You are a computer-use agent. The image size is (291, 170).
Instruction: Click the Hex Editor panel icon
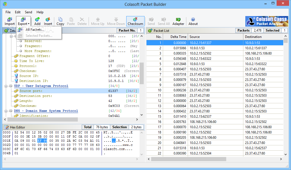pyautogui.click(x=6, y=127)
